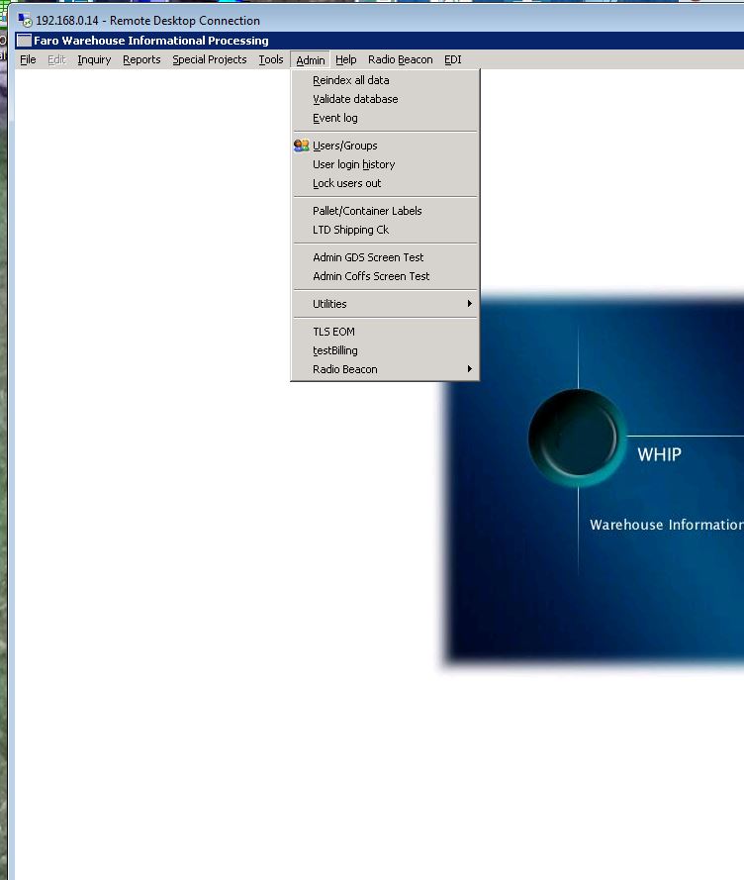Select TLS EOM entry
Viewport: 744px width, 880px height.
pos(385,332)
